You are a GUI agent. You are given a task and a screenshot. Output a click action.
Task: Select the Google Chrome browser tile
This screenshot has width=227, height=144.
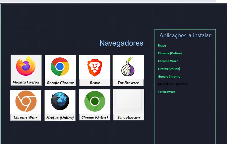(x=60, y=71)
